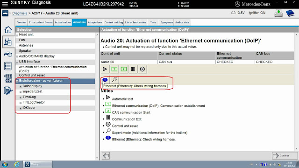
Task: Click the content pane scrollbar down arrow
Action: [296, 148]
